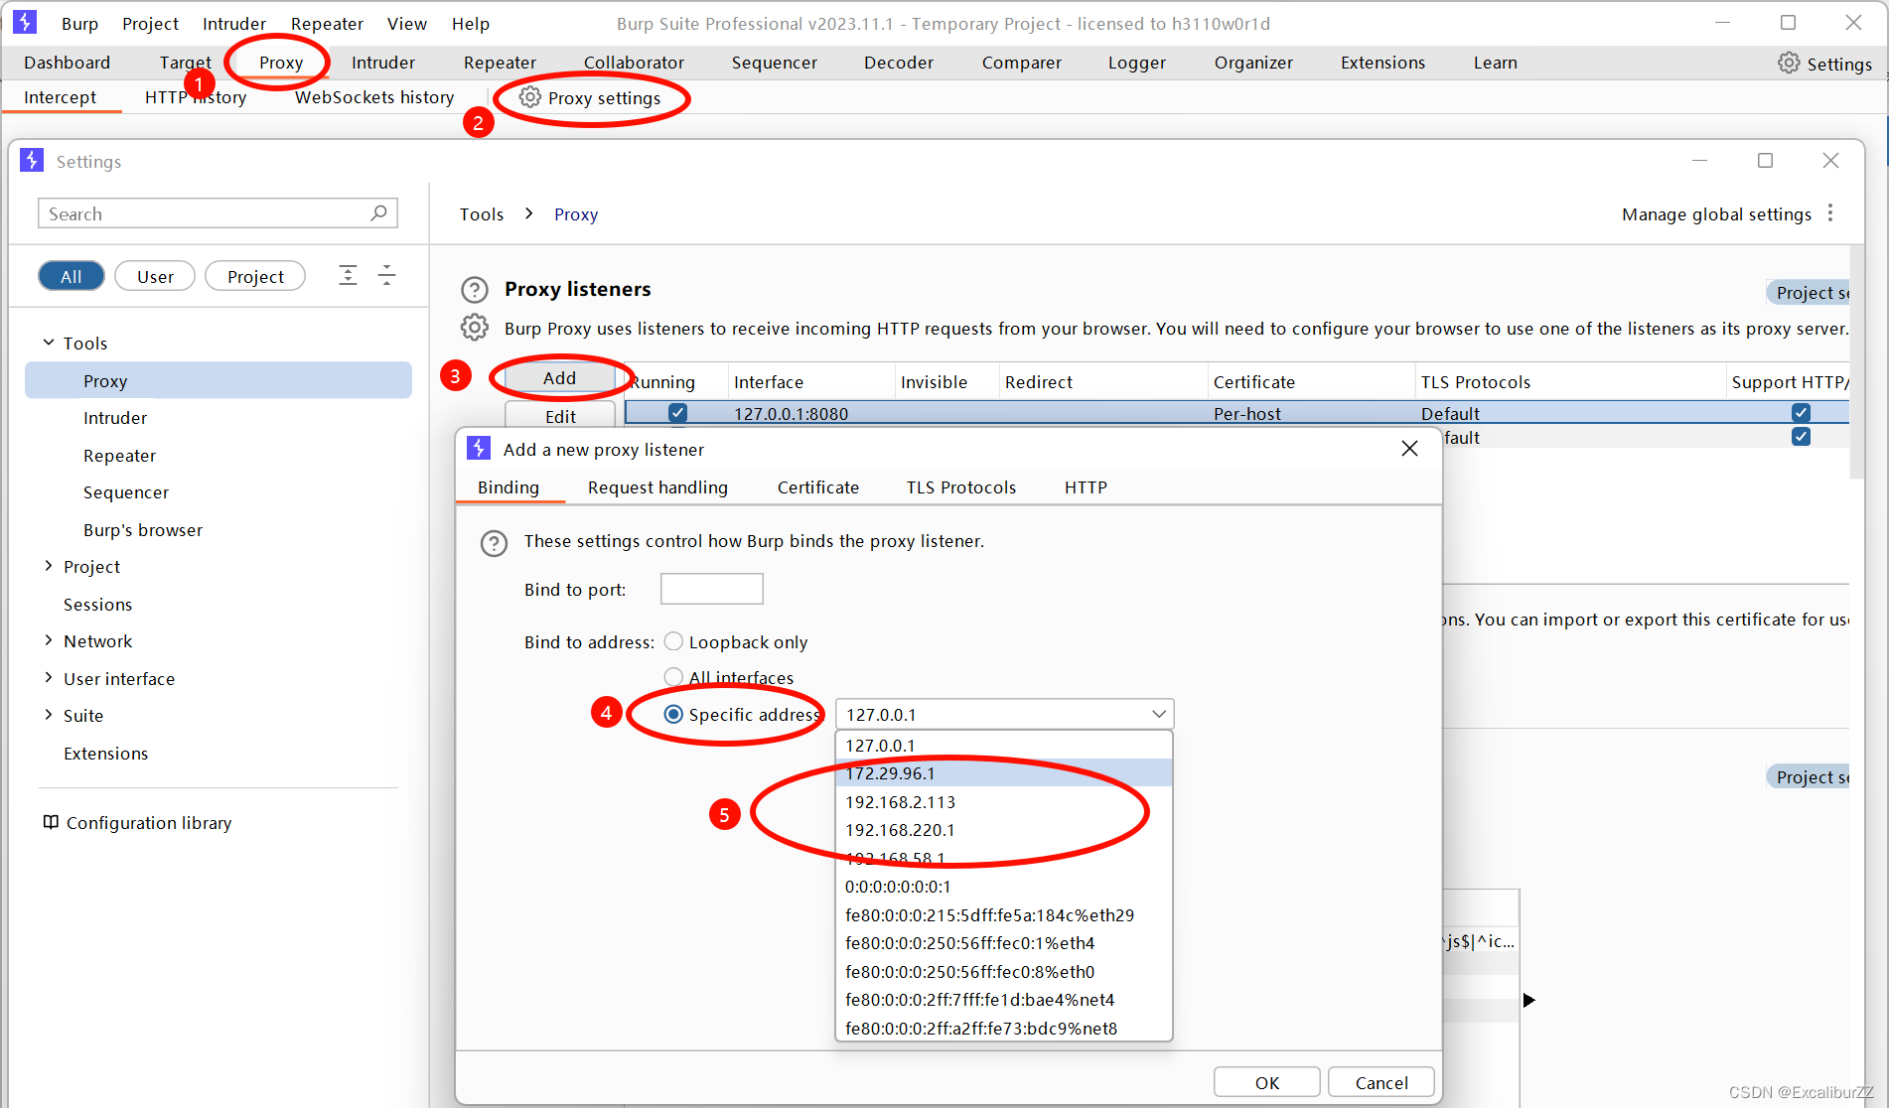Click Cancel in proxy listener dialog

point(1381,1082)
